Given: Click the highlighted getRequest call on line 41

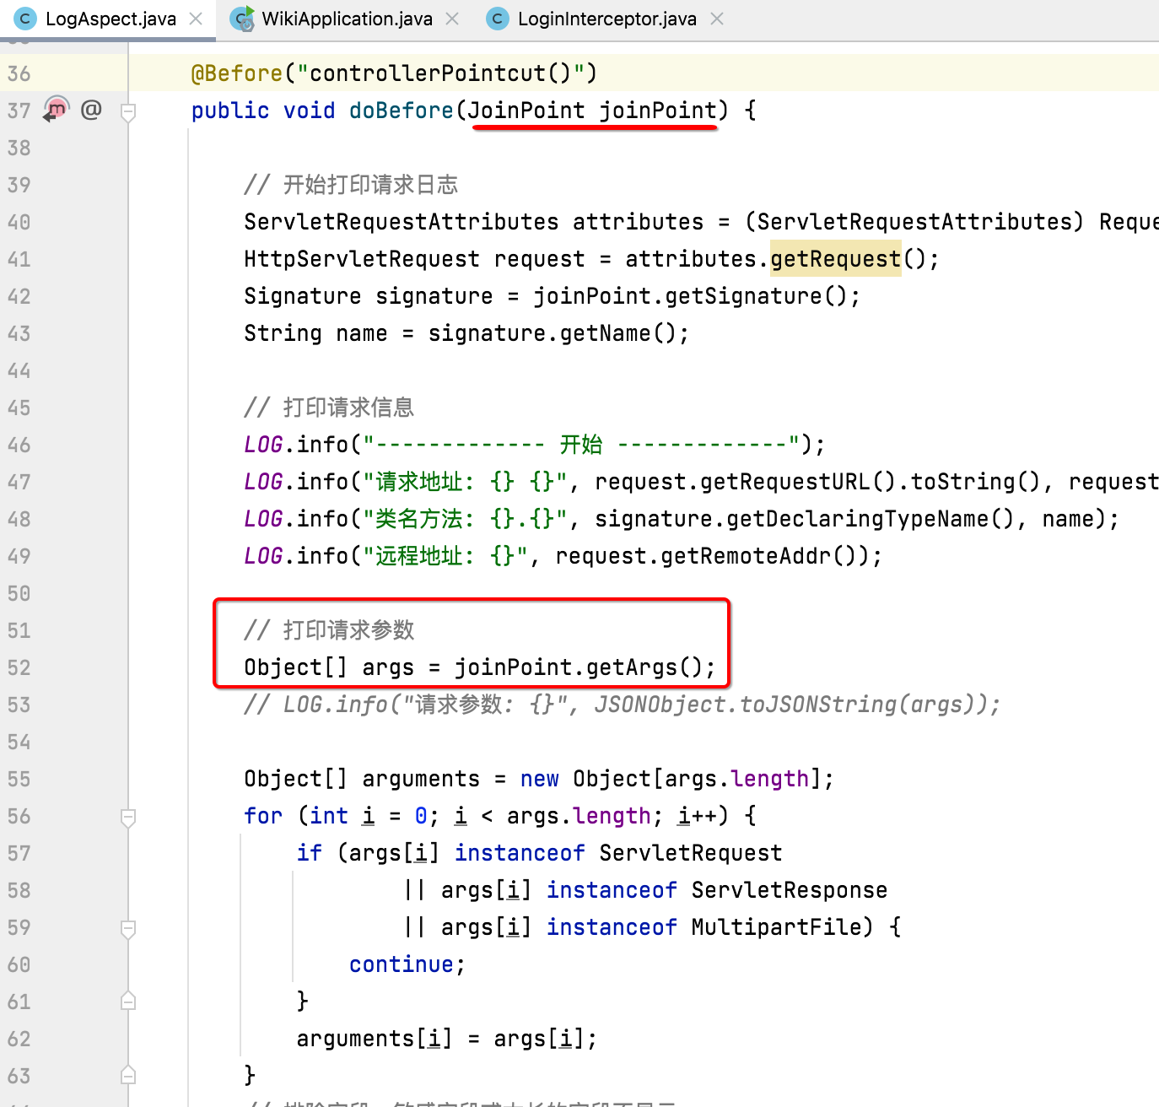Looking at the screenshot, I should (835, 259).
